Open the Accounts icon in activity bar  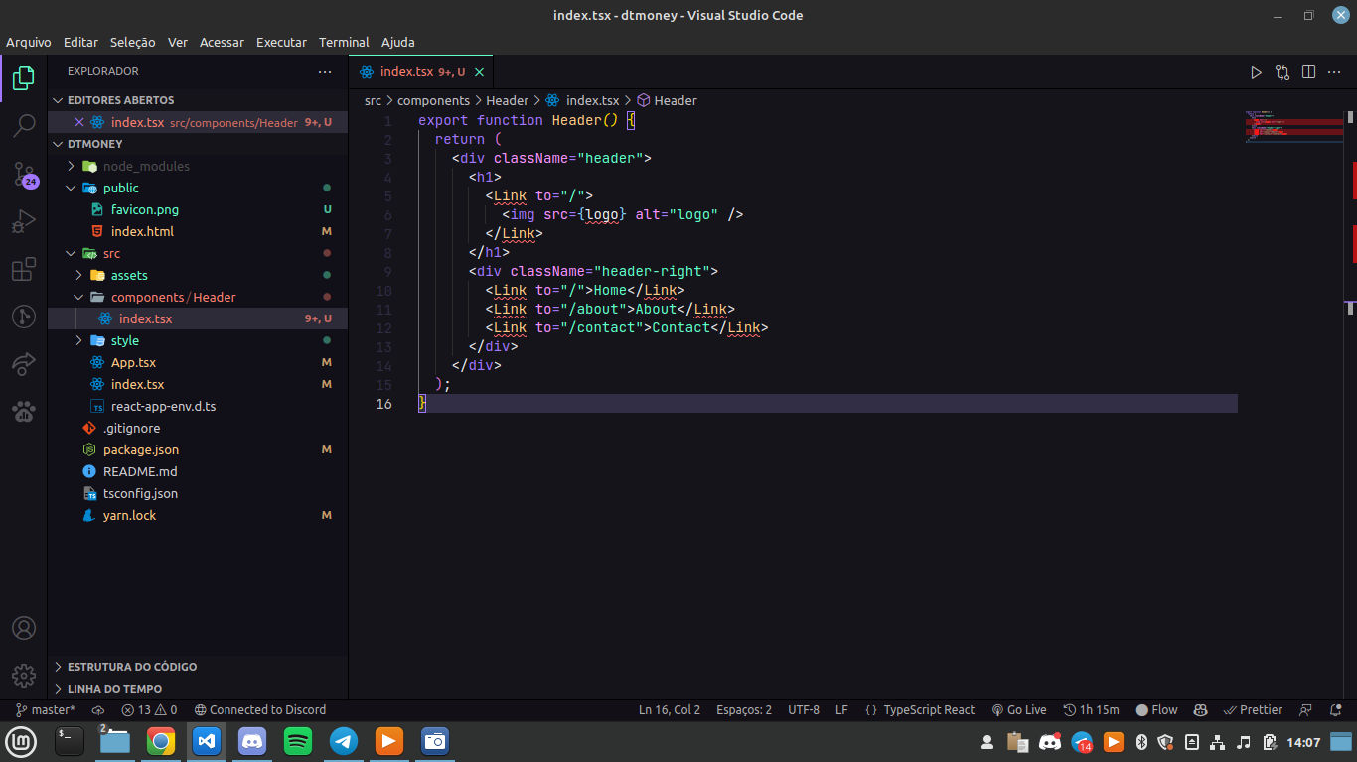[24, 628]
